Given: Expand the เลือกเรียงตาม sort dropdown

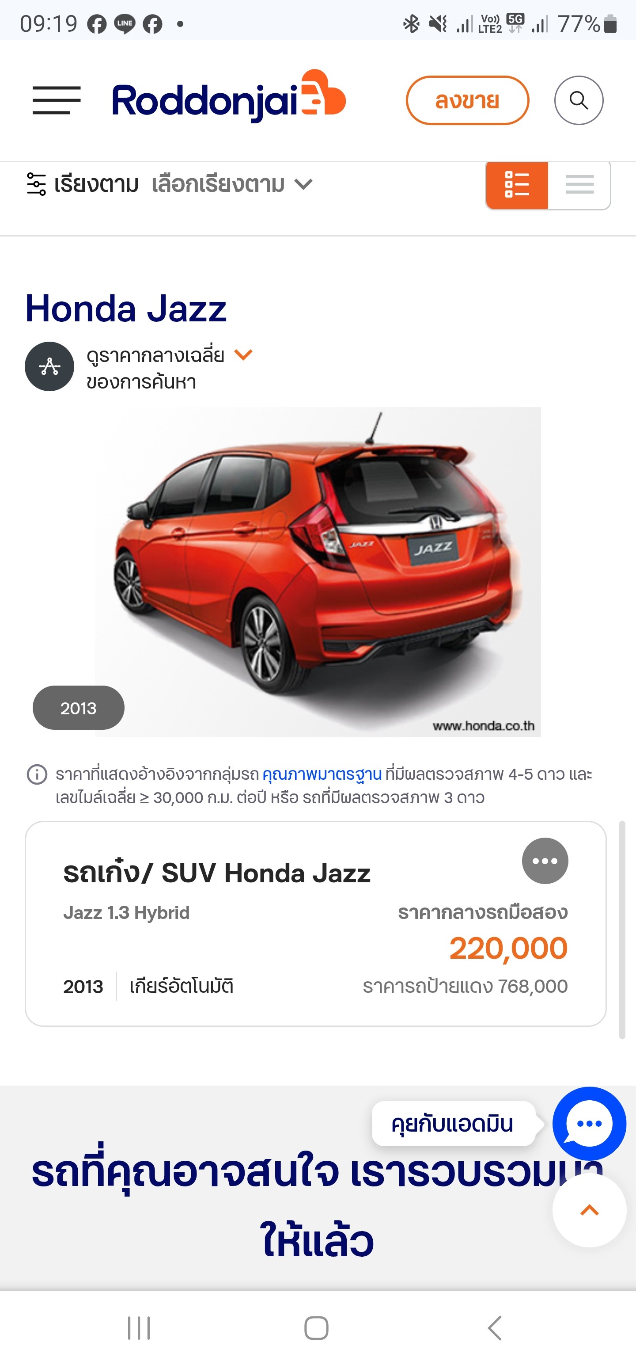Looking at the screenshot, I should 232,184.
